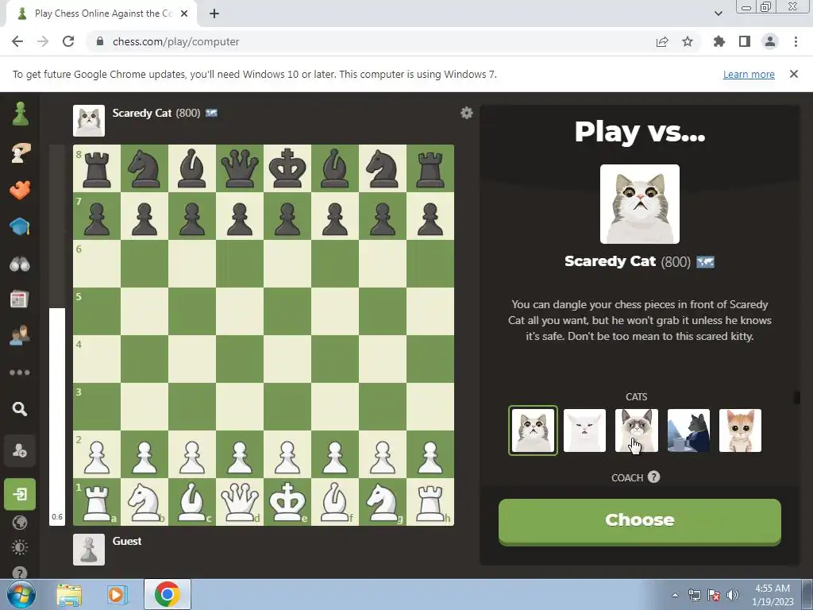The width and height of the screenshot is (813, 610).
Task: Open the News newspaper sidebar icon
Action: click(x=19, y=299)
